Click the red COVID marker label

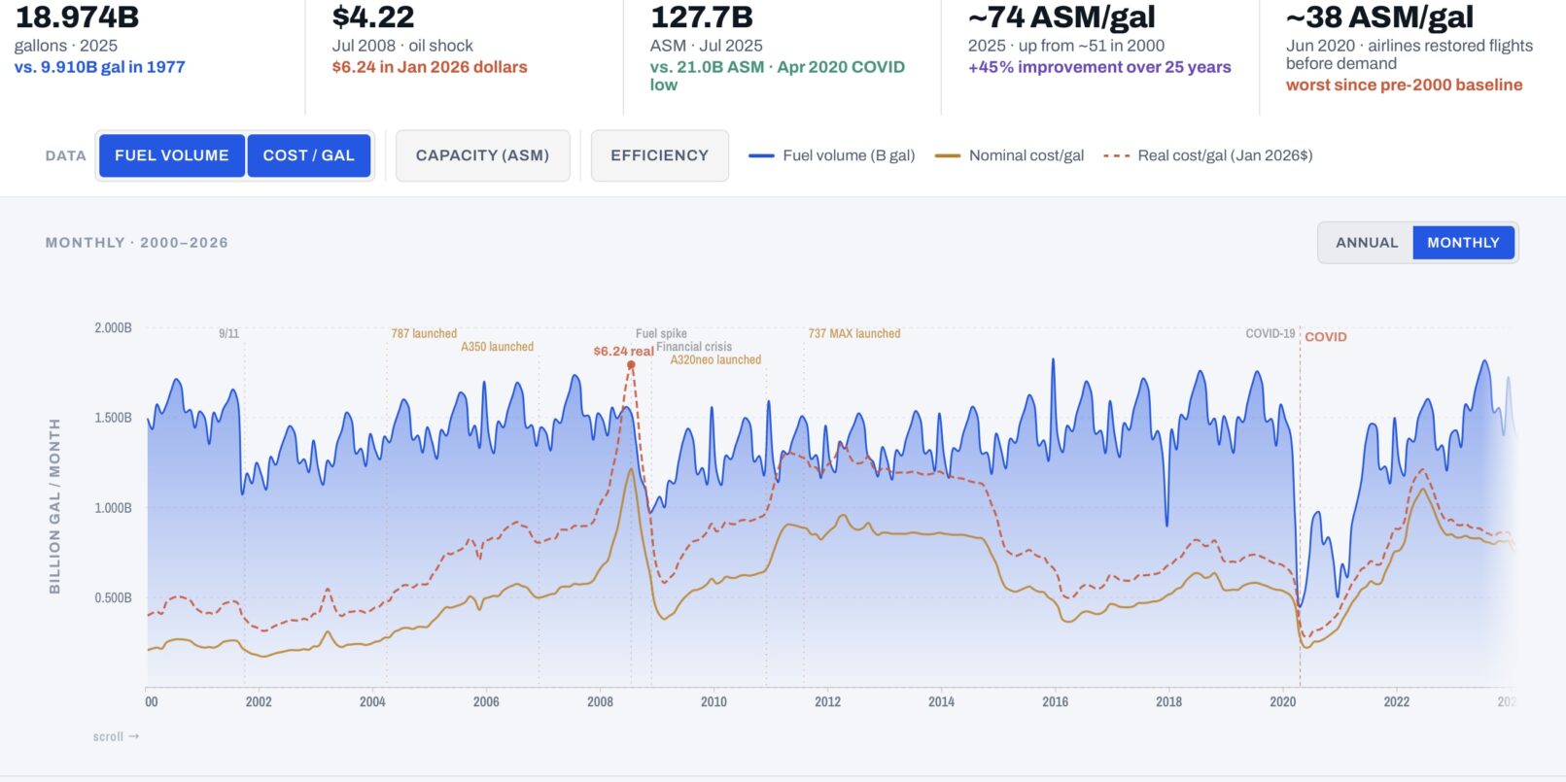[x=1325, y=337]
